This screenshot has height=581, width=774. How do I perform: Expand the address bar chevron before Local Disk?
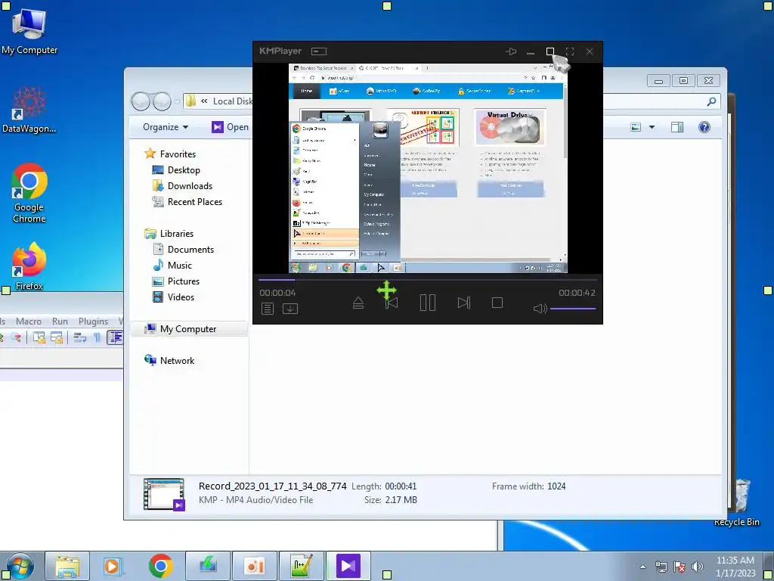[x=204, y=101]
